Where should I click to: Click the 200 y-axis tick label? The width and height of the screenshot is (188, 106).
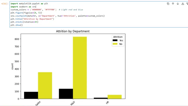(17, 84)
